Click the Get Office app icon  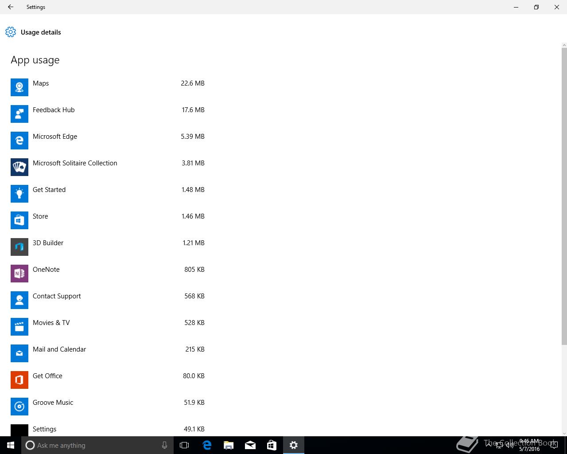point(19,380)
